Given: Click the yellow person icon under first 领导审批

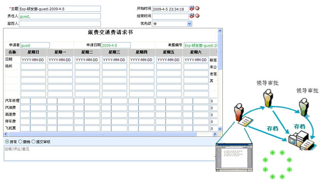Looking at the screenshot, I should [x=268, y=98].
